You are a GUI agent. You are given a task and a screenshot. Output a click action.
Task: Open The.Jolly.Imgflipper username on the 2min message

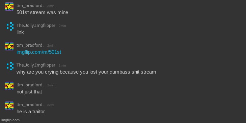(x=36, y=26)
